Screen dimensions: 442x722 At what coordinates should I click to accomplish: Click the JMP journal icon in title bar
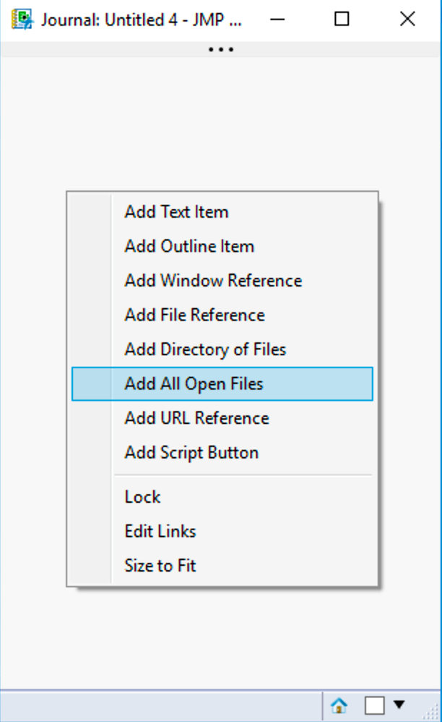point(22,20)
